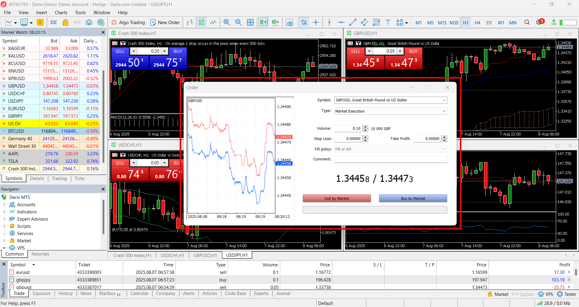Take a chart screenshot with camera icon
Viewport: 579px width, 307px height.
pos(289,22)
